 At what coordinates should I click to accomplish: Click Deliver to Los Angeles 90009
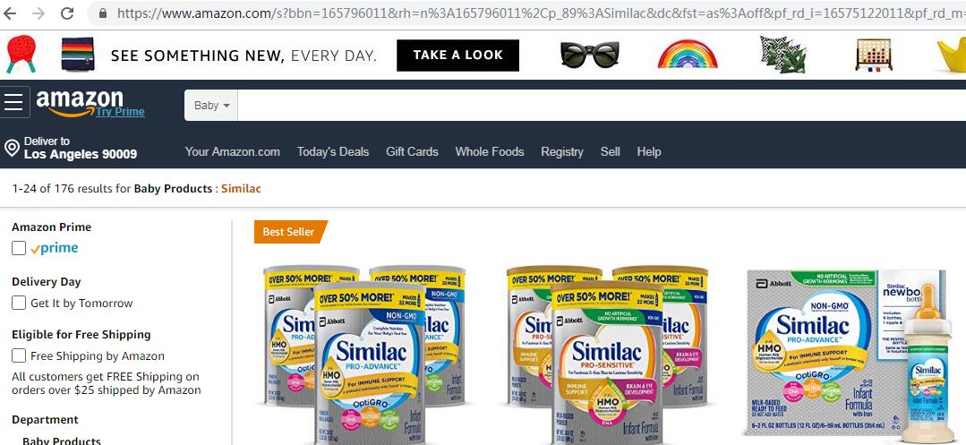(x=80, y=148)
